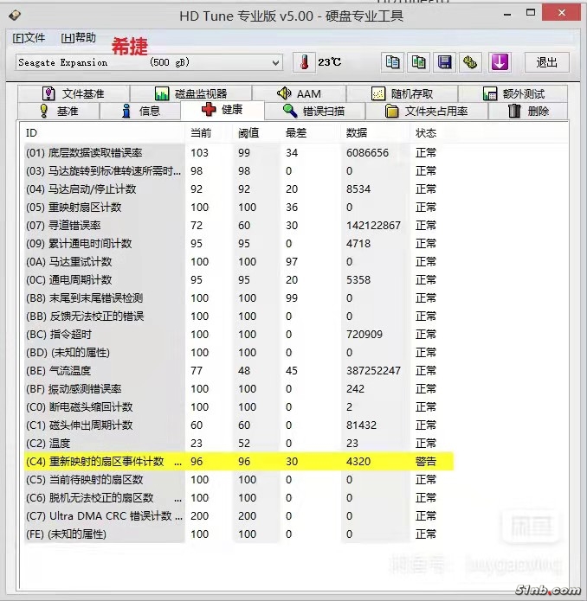Click the copy screenshot icon in toolbar
Screen dimensions: 587x601
[x=419, y=62]
